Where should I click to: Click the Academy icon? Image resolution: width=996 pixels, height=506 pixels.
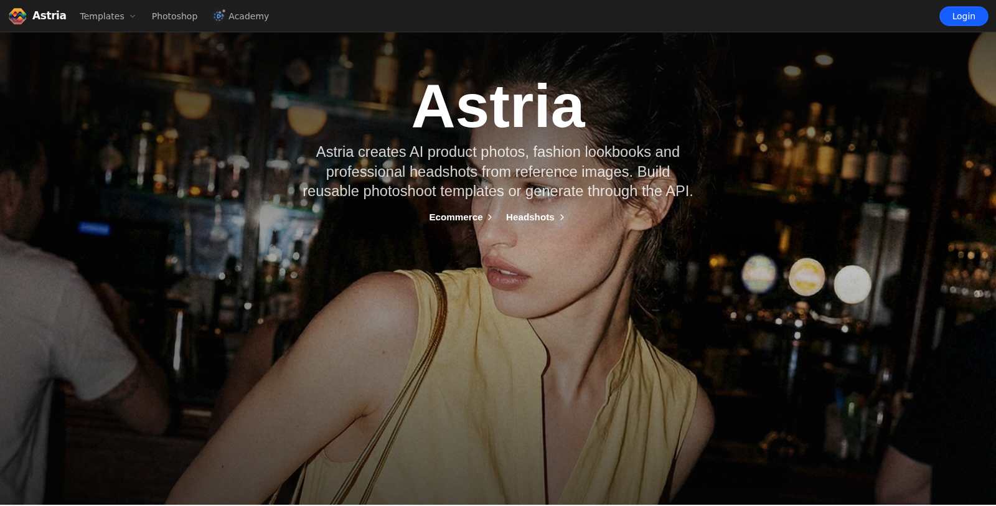tap(219, 16)
